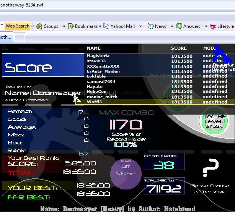
Task: Click the samurai7694 leaderboard entry
Action: click(101, 81)
